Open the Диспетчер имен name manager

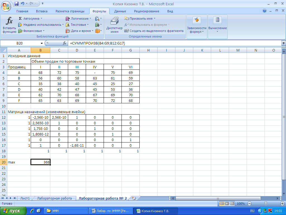tap(114, 25)
